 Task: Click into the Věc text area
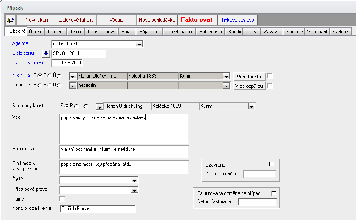pos(124,129)
